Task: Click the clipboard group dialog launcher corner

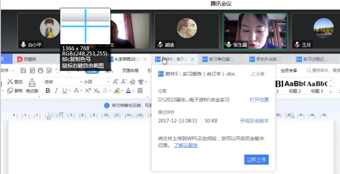Action: tap(39, 97)
